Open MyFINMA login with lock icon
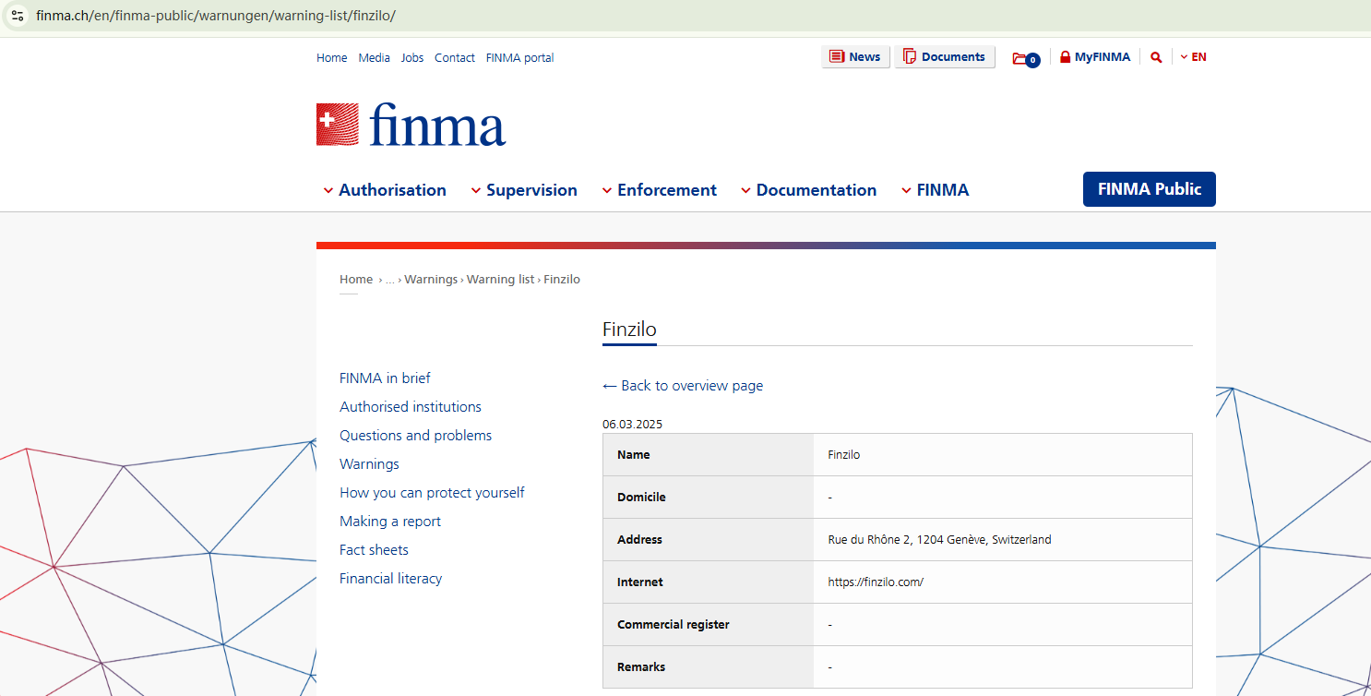1371x696 pixels. pos(1095,57)
